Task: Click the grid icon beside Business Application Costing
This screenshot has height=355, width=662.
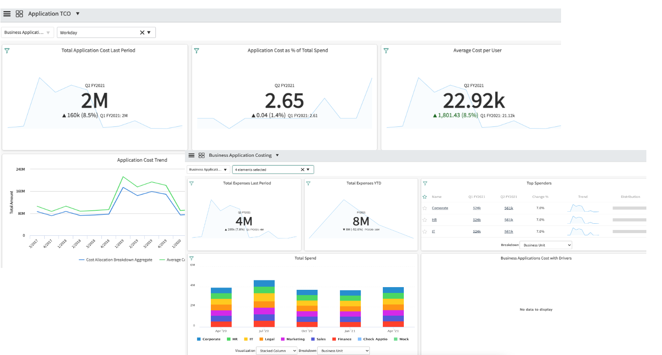Action: point(201,155)
